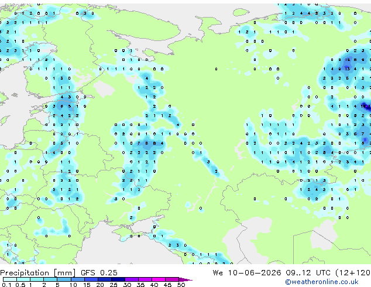Select the 20 to 25 mm legend swatch
The width and height of the screenshot is (371, 287).
tap(105, 279)
